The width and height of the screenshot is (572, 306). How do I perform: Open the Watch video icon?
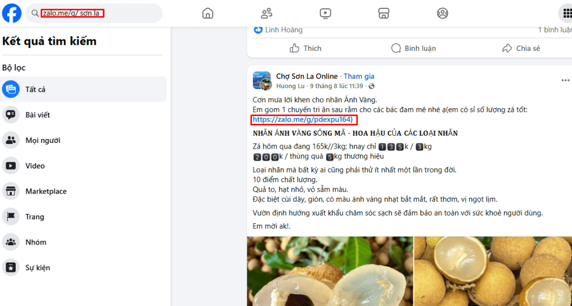coord(325,13)
